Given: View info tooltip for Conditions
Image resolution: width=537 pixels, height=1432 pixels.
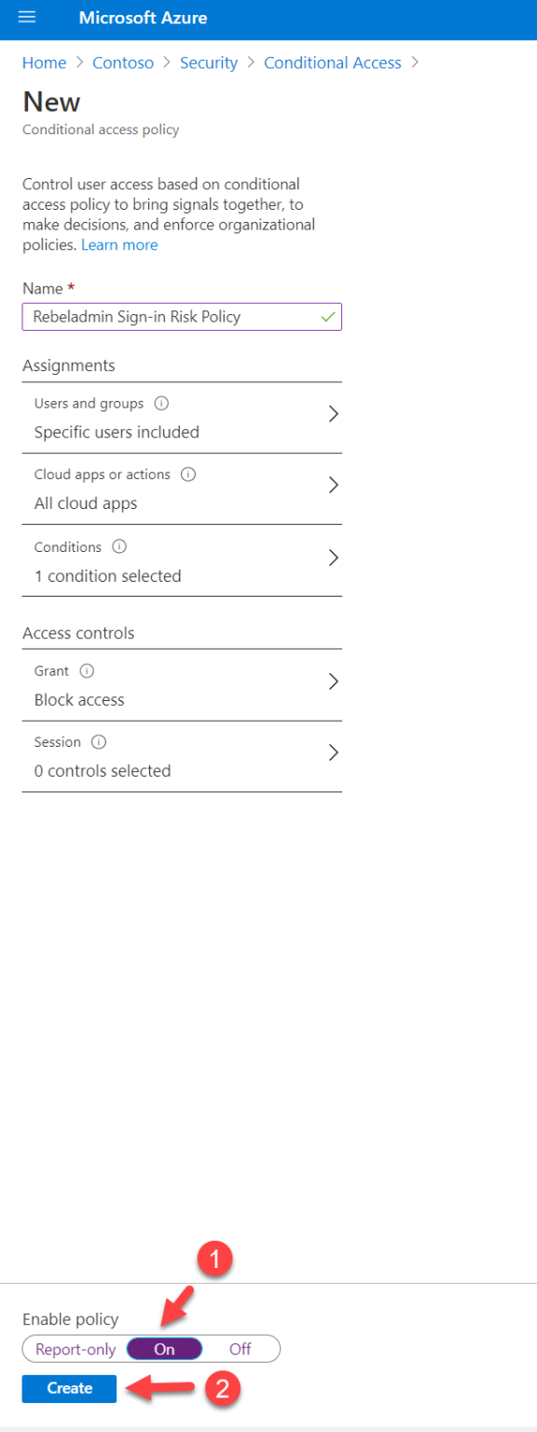Looking at the screenshot, I should click(x=119, y=547).
